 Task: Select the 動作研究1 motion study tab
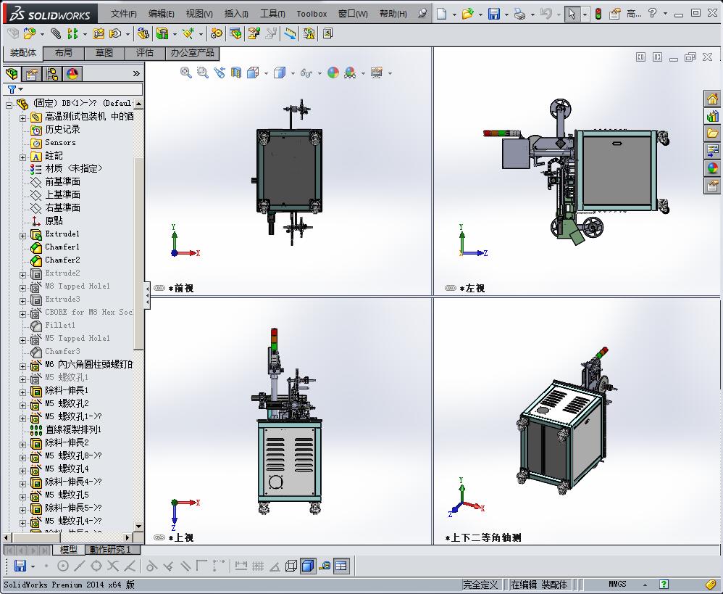[x=109, y=550]
